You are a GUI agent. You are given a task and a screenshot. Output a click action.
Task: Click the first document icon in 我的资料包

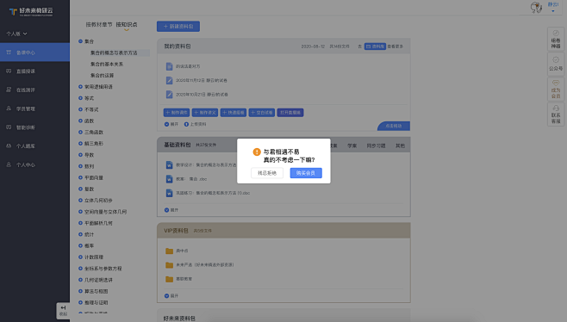coord(169,66)
